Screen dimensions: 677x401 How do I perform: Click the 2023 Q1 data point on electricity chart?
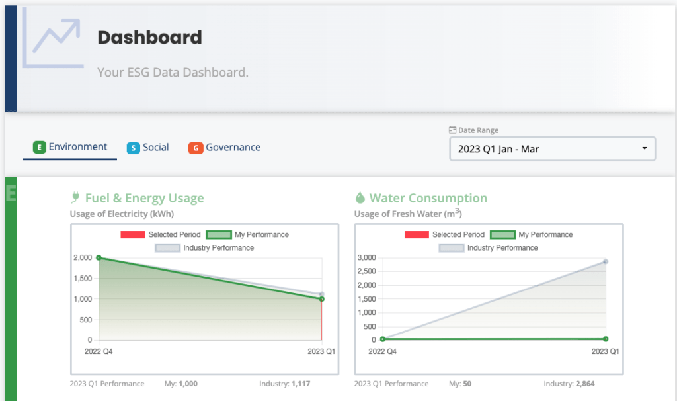(322, 299)
